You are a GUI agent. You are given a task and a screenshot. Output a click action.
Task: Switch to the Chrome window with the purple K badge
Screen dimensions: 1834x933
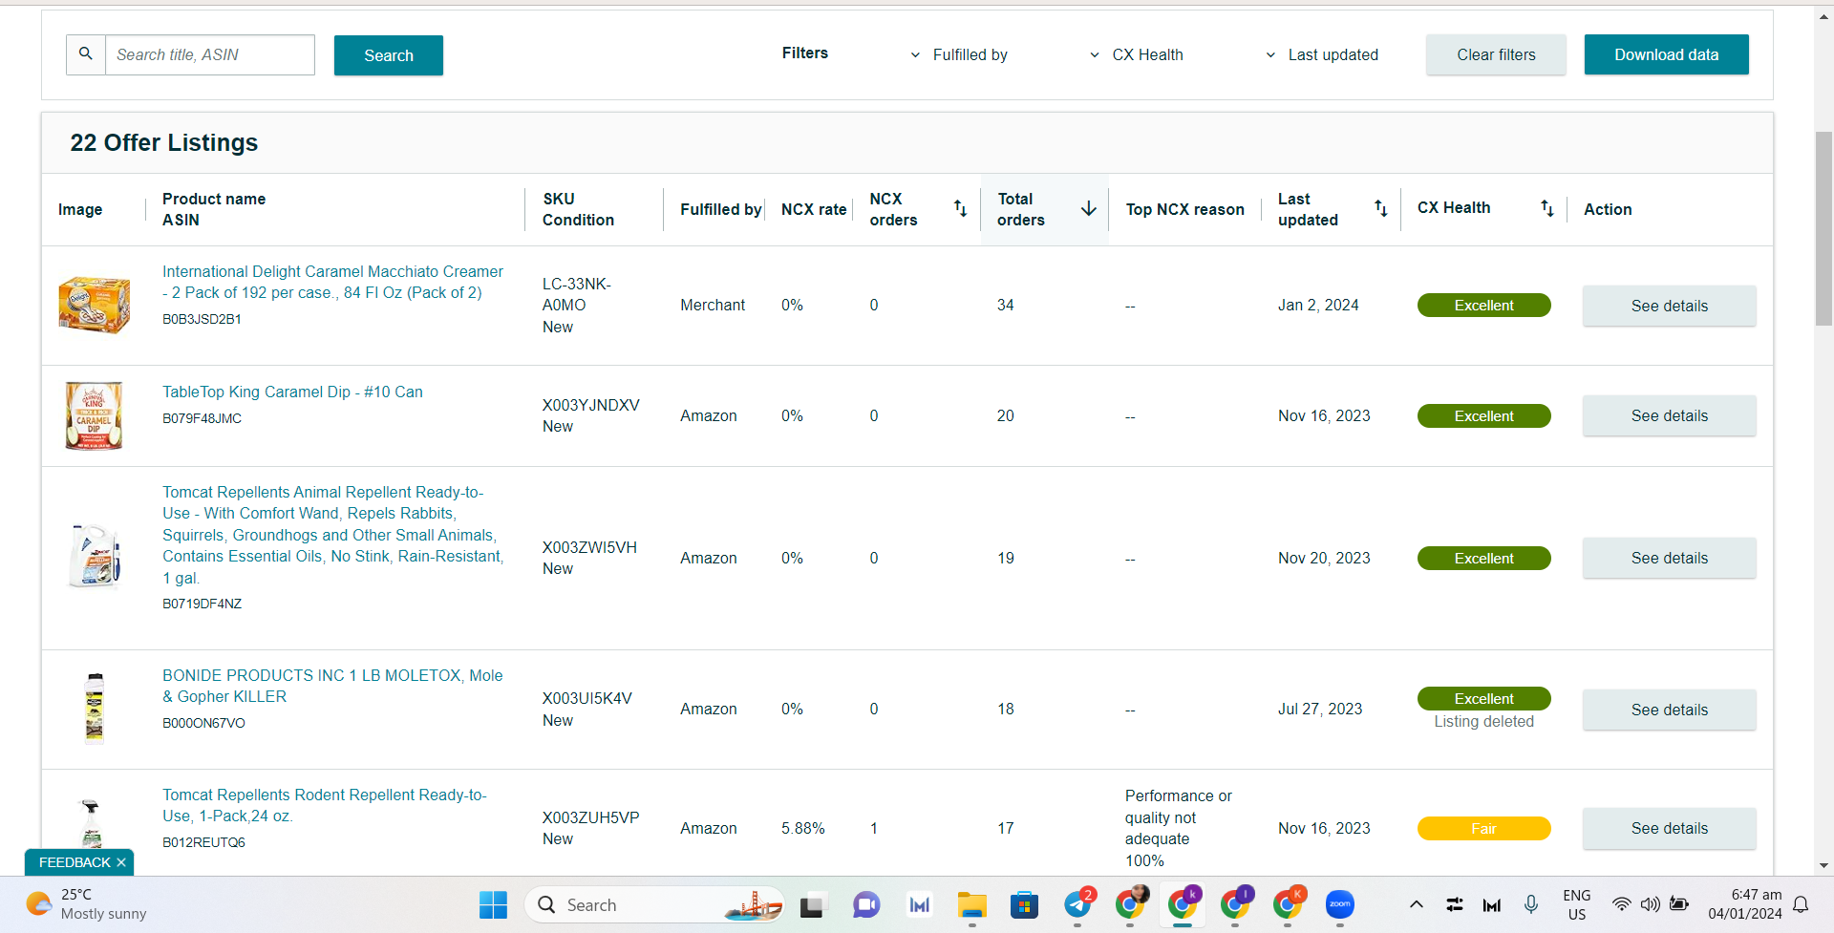click(1184, 903)
